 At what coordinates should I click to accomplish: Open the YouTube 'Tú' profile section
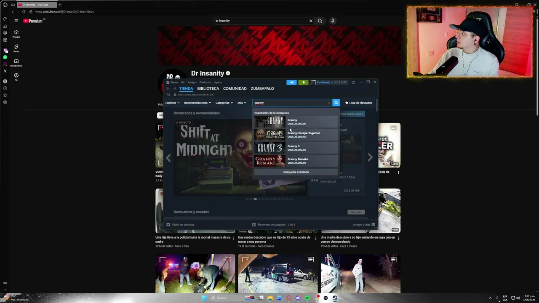click(16, 77)
